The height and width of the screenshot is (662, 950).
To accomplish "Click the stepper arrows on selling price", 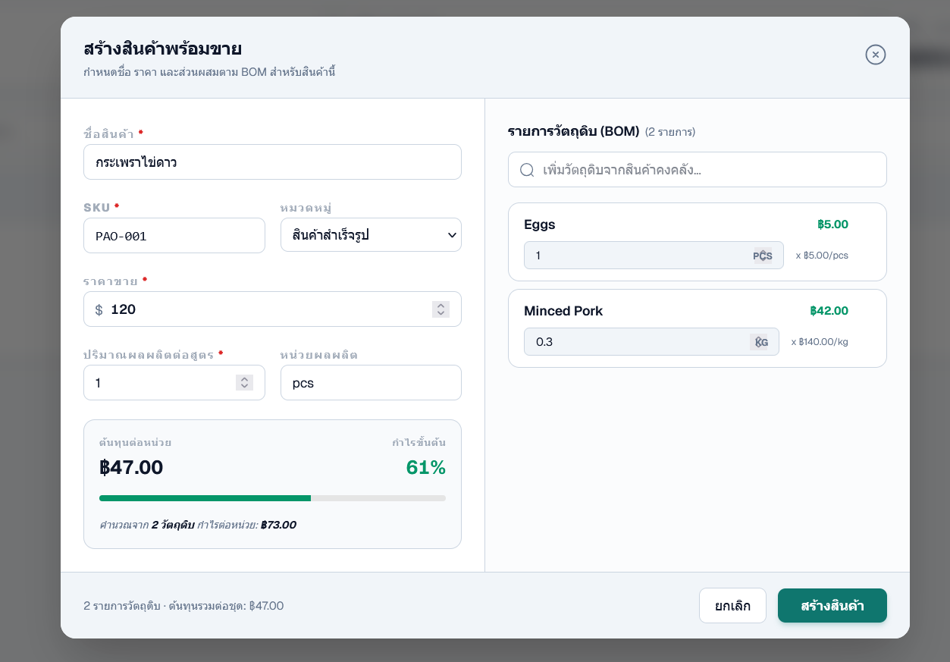I will [x=441, y=309].
